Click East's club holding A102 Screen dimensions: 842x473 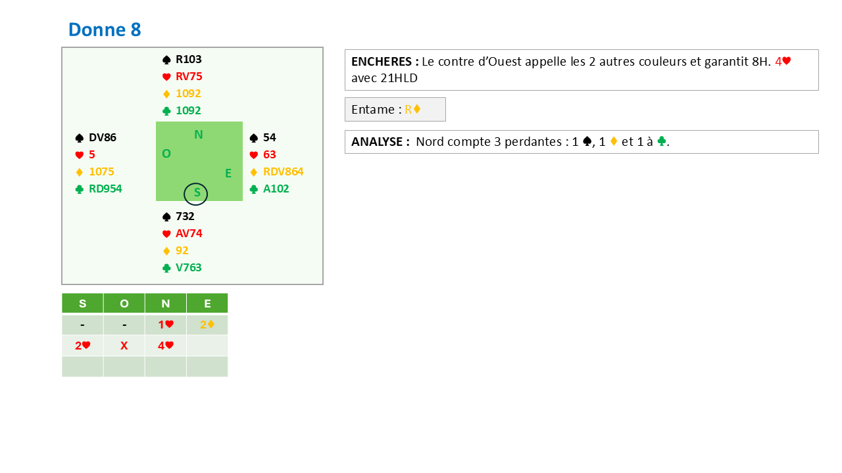pos(276,189)
